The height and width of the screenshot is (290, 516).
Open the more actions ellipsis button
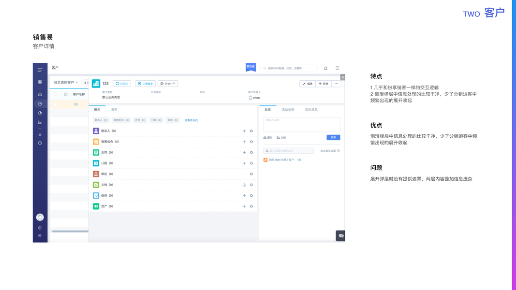(336, 84)
